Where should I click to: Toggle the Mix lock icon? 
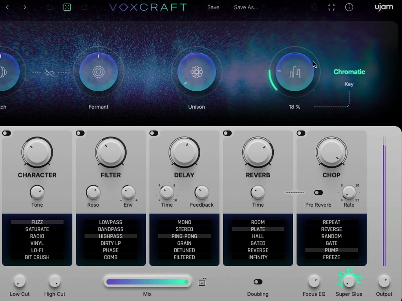tap(202, 282)
